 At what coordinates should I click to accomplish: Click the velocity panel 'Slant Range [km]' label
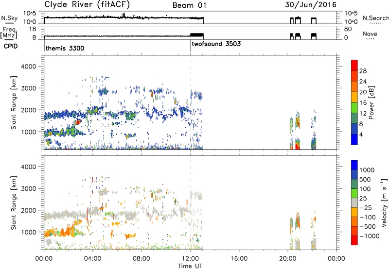14,202
